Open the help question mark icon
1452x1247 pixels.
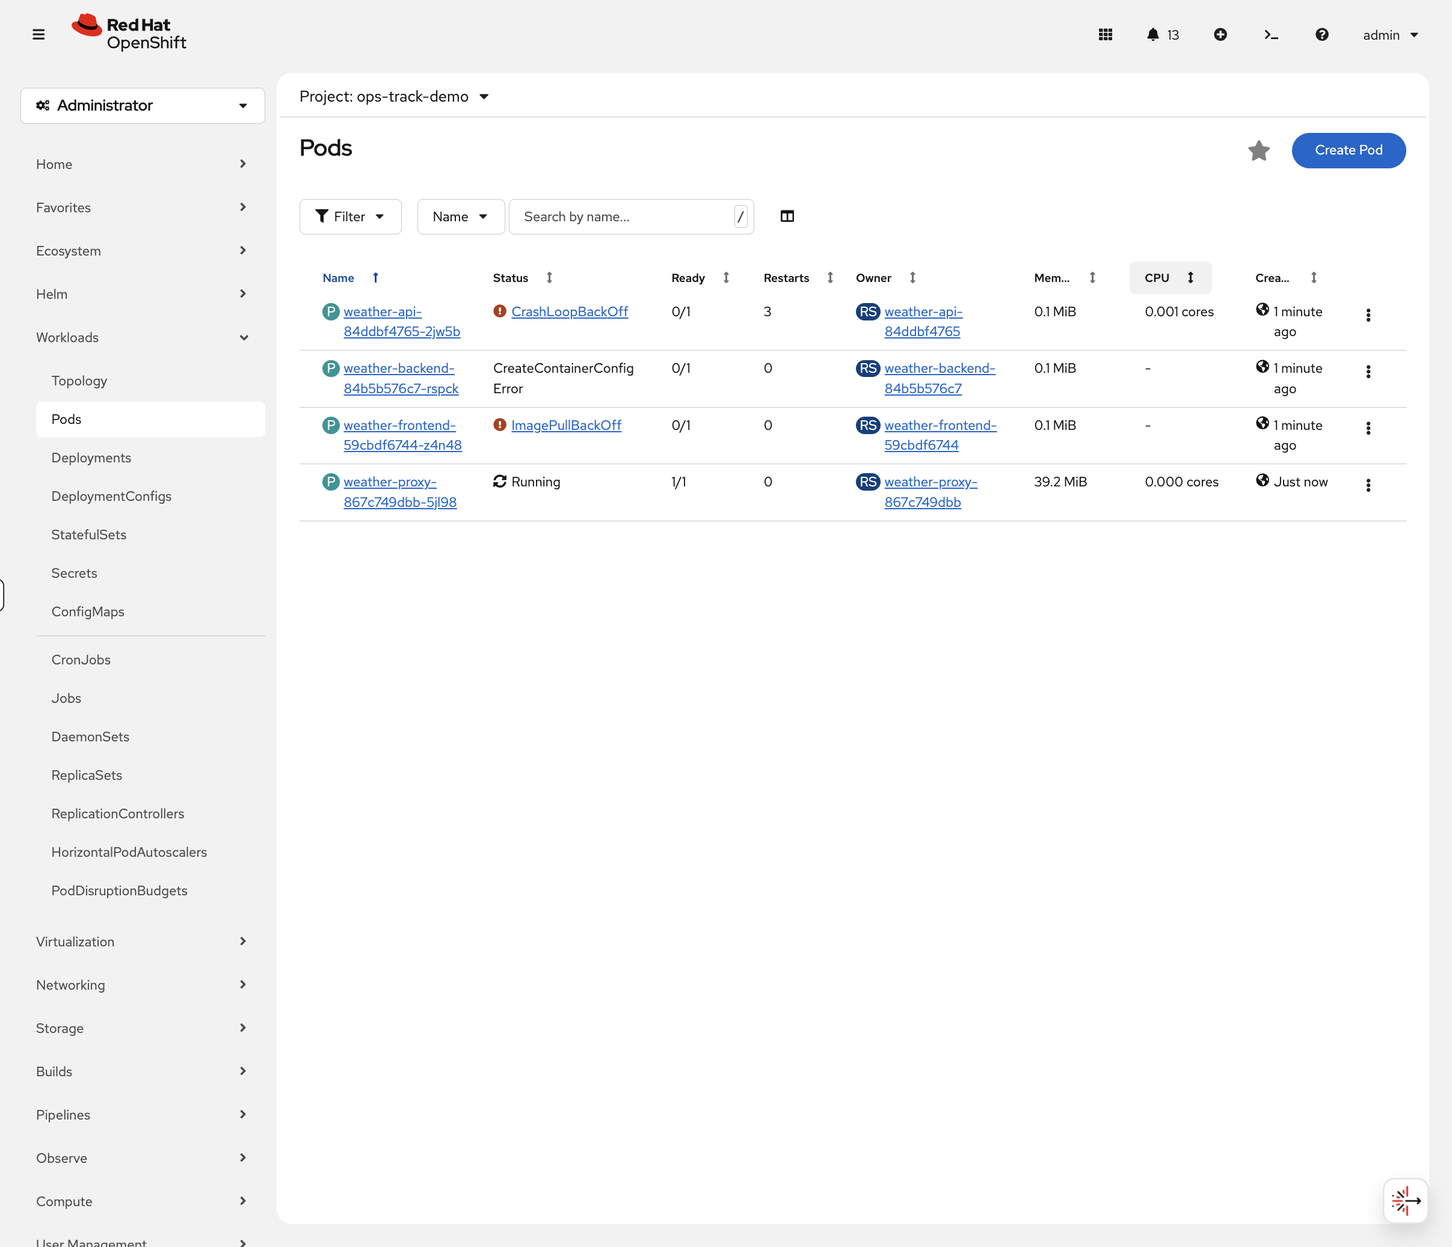[1321, 34]
